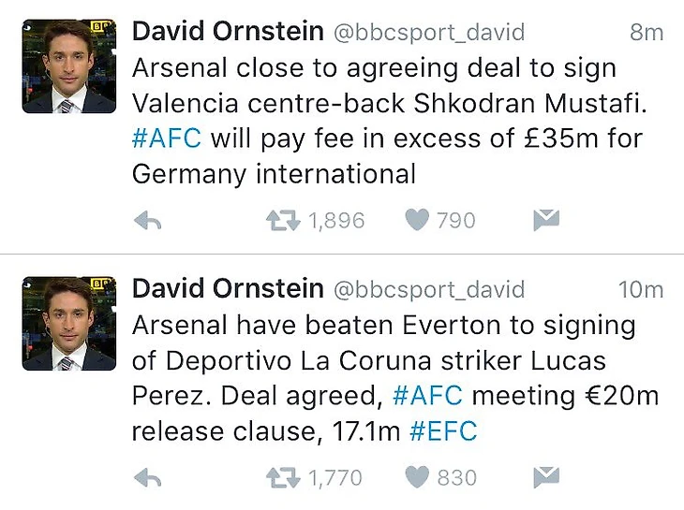Open #AFC hashtag in the Perez tweet
684x510 pixels.
[x=427, y=396]
